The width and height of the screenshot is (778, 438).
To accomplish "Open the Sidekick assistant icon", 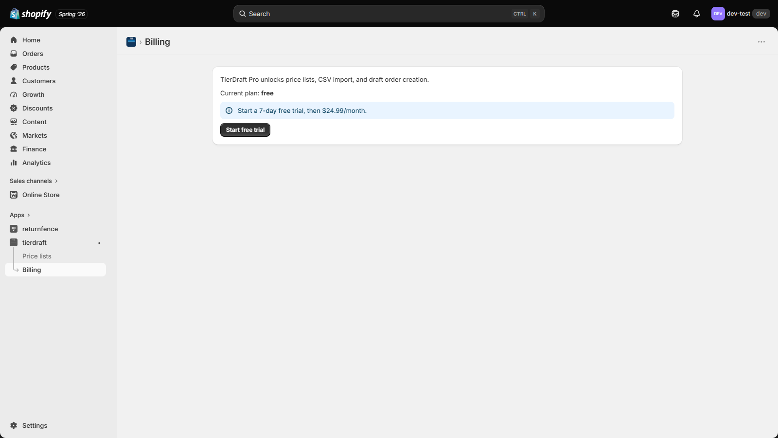I will (x=675, y=14).
